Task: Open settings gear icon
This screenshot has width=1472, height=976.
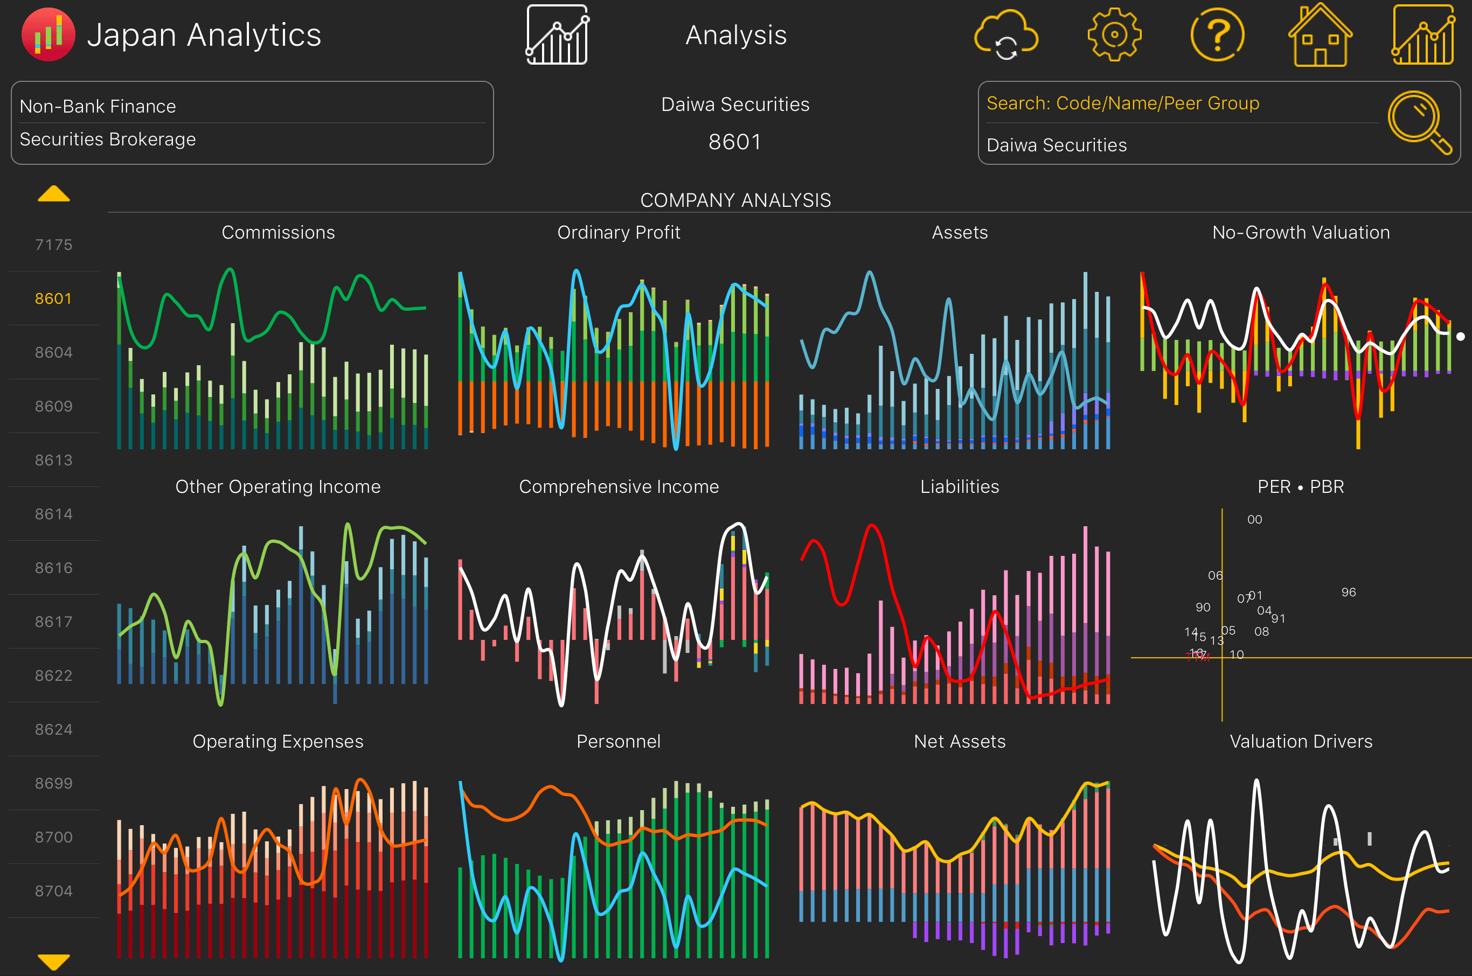Action: click(x=1114, y=35)
